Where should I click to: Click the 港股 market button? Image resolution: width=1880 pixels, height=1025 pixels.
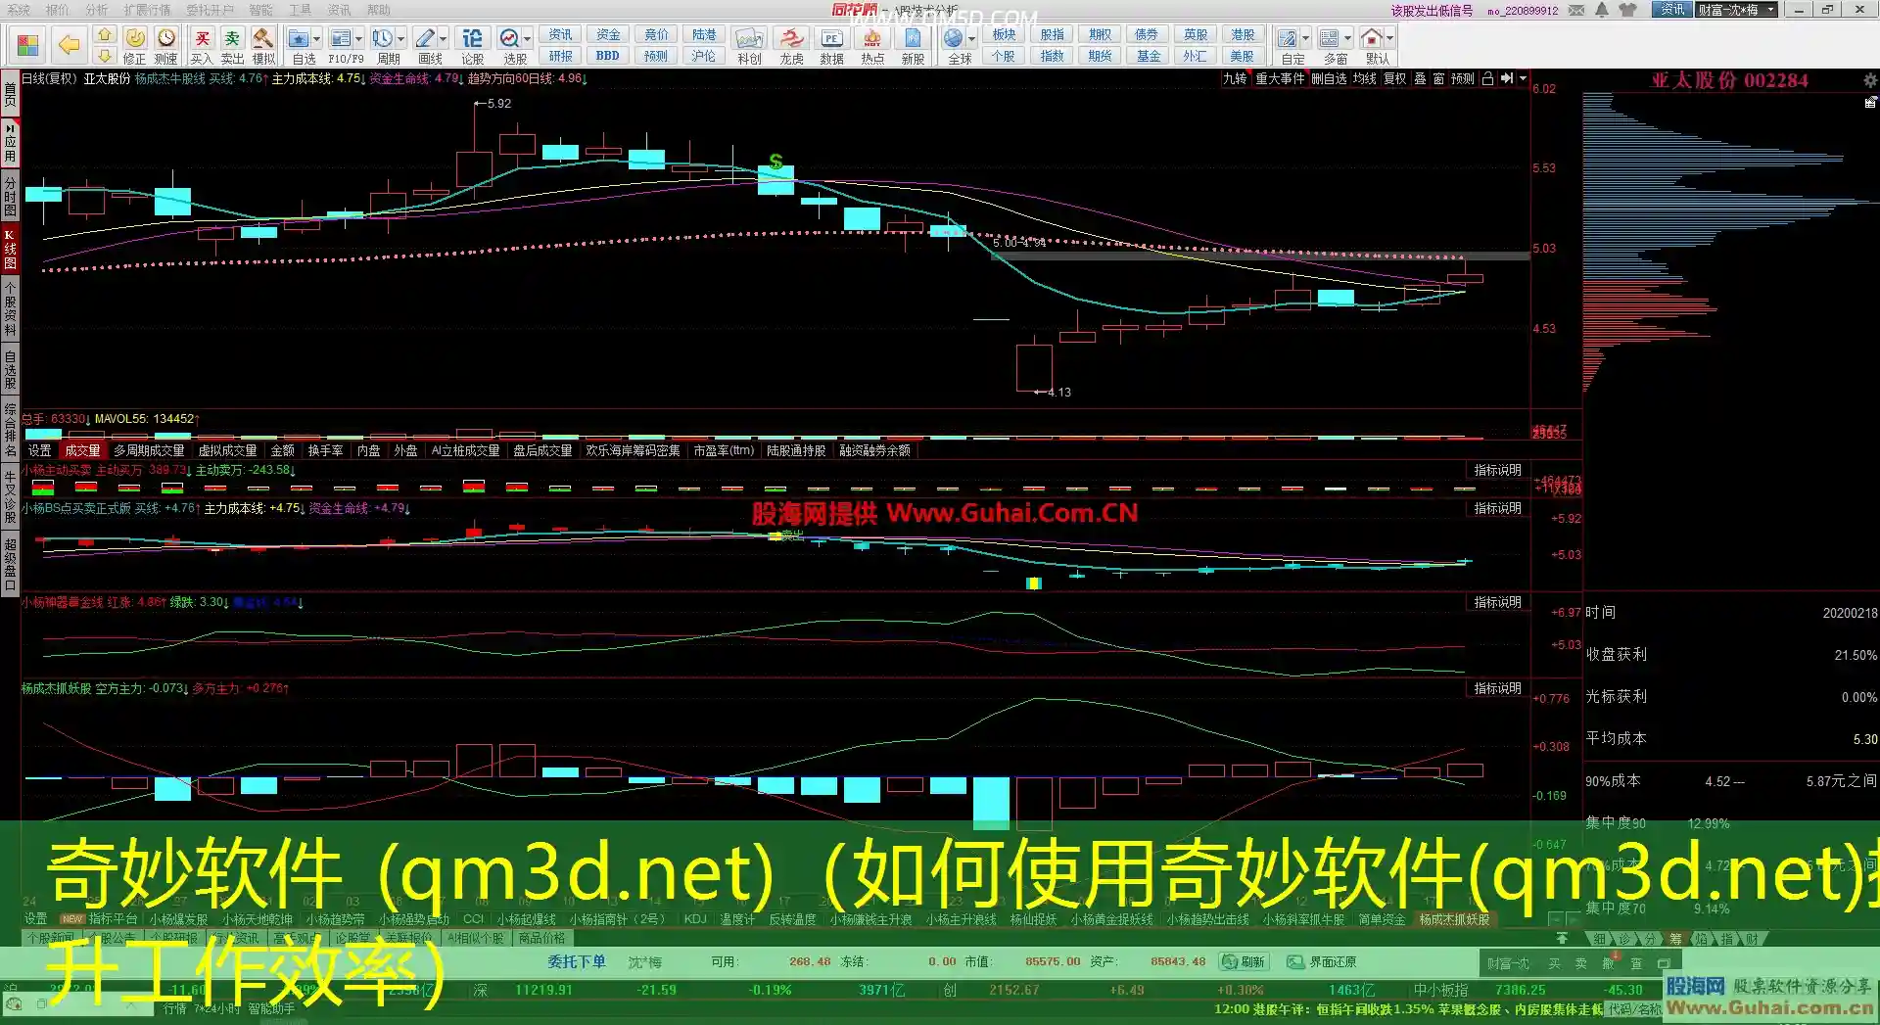click(x=1243, y=35)
